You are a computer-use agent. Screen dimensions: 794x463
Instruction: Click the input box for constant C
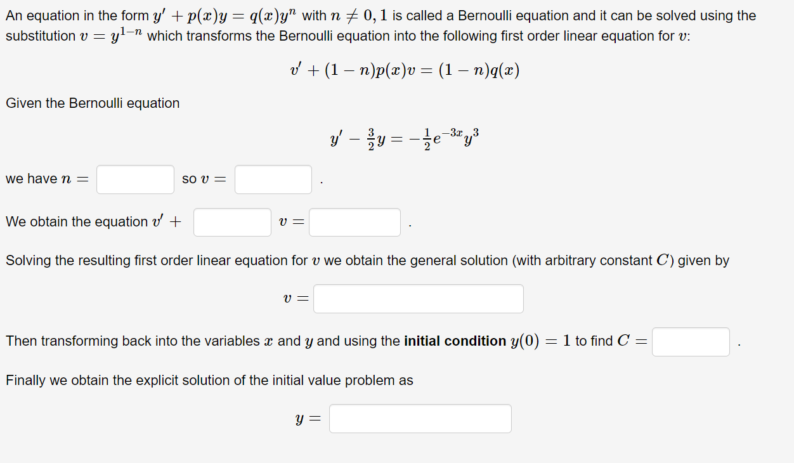pos(690,341)
